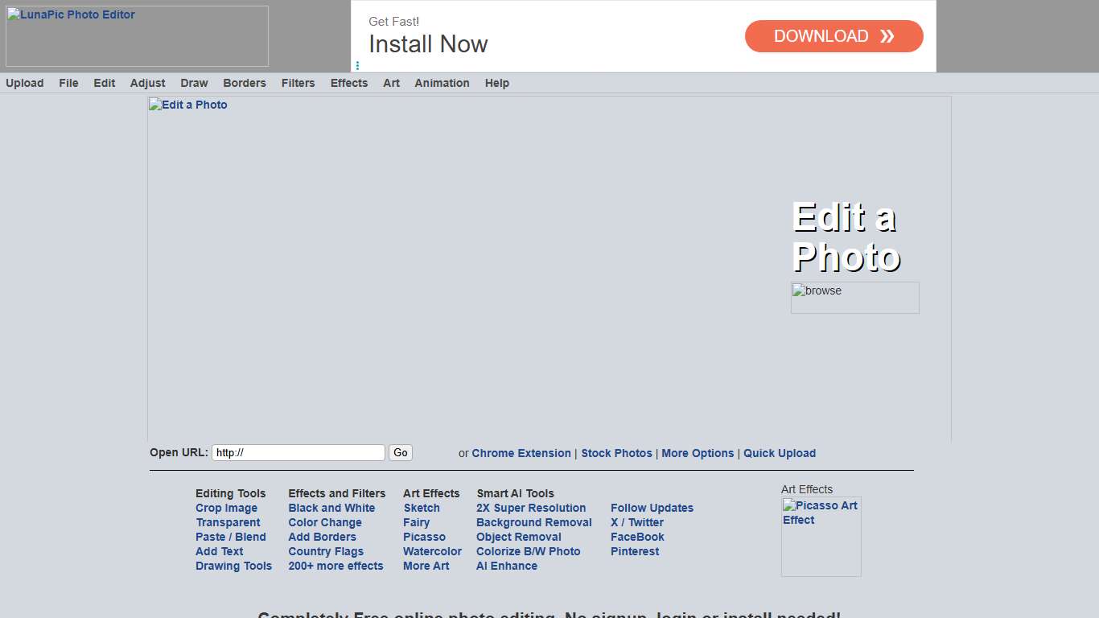This screenshot has width=1099, height=618.
Task: Click the Download ad button
Action: [834, 36]
